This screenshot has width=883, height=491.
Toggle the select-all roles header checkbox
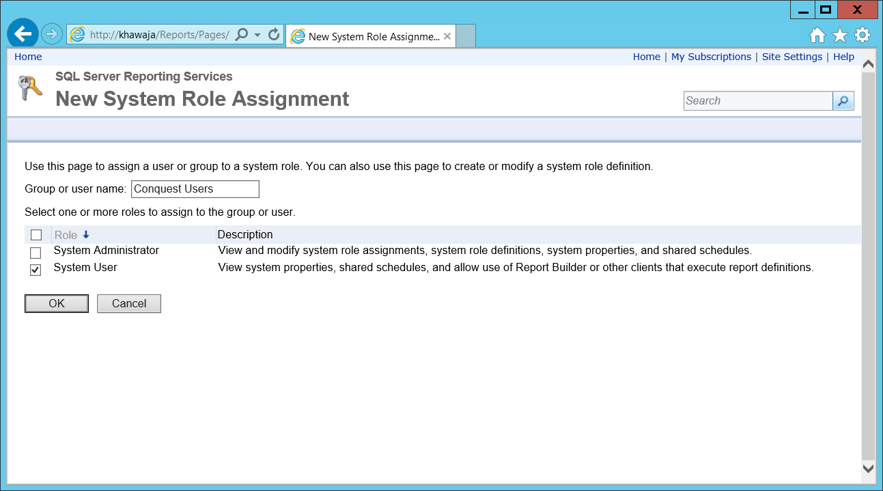coord(36,235)
